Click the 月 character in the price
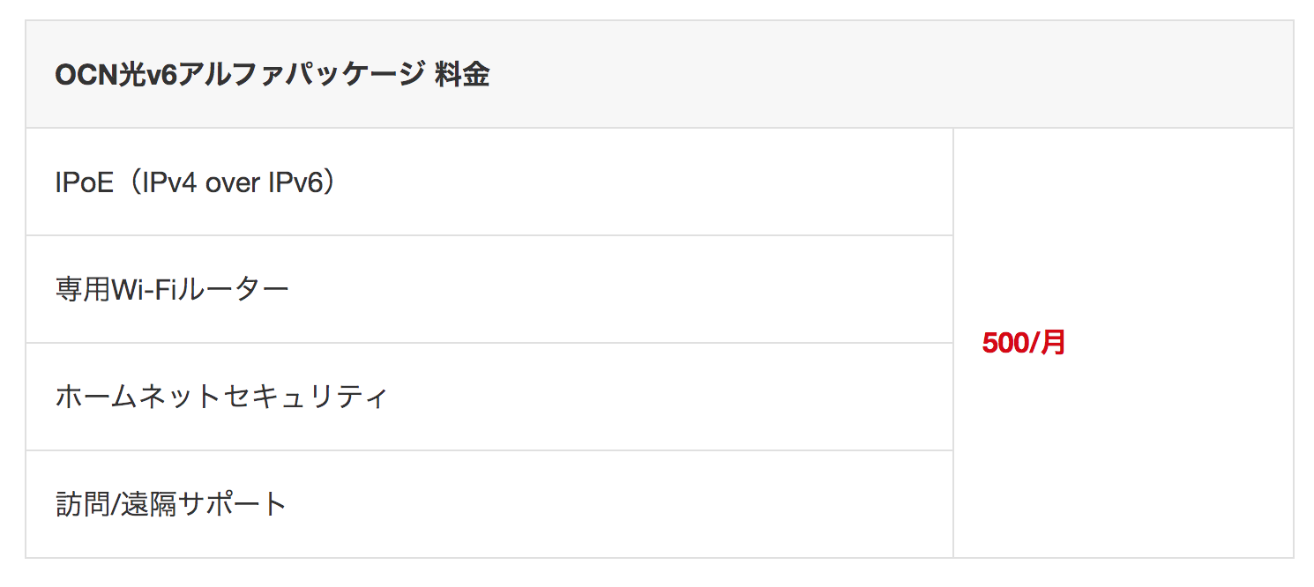 (1054, 343)
